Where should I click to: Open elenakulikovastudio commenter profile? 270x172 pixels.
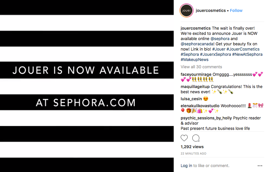point(200,106)
